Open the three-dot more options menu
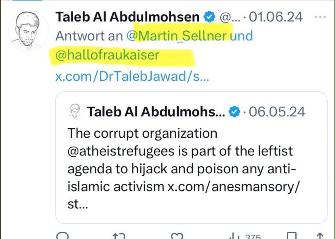335x239 pixels. tap(320, 17)
